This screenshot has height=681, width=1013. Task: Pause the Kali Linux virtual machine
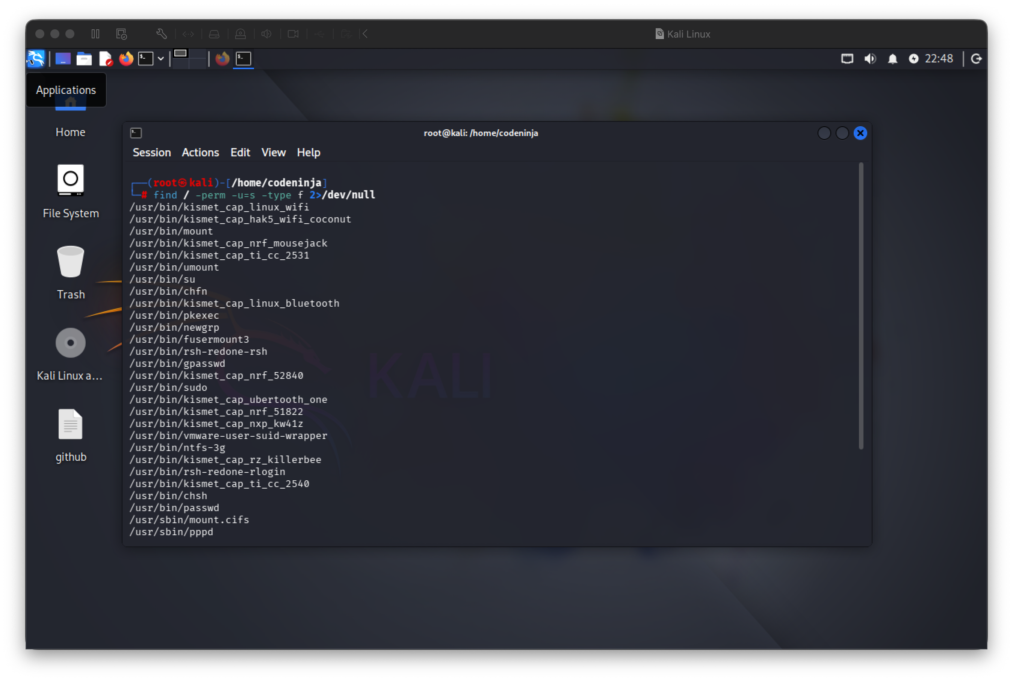pos(95,34)
